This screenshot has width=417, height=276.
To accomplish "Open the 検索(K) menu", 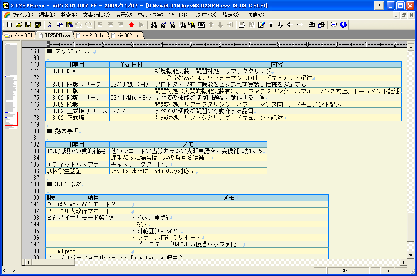I will (69, 15).
